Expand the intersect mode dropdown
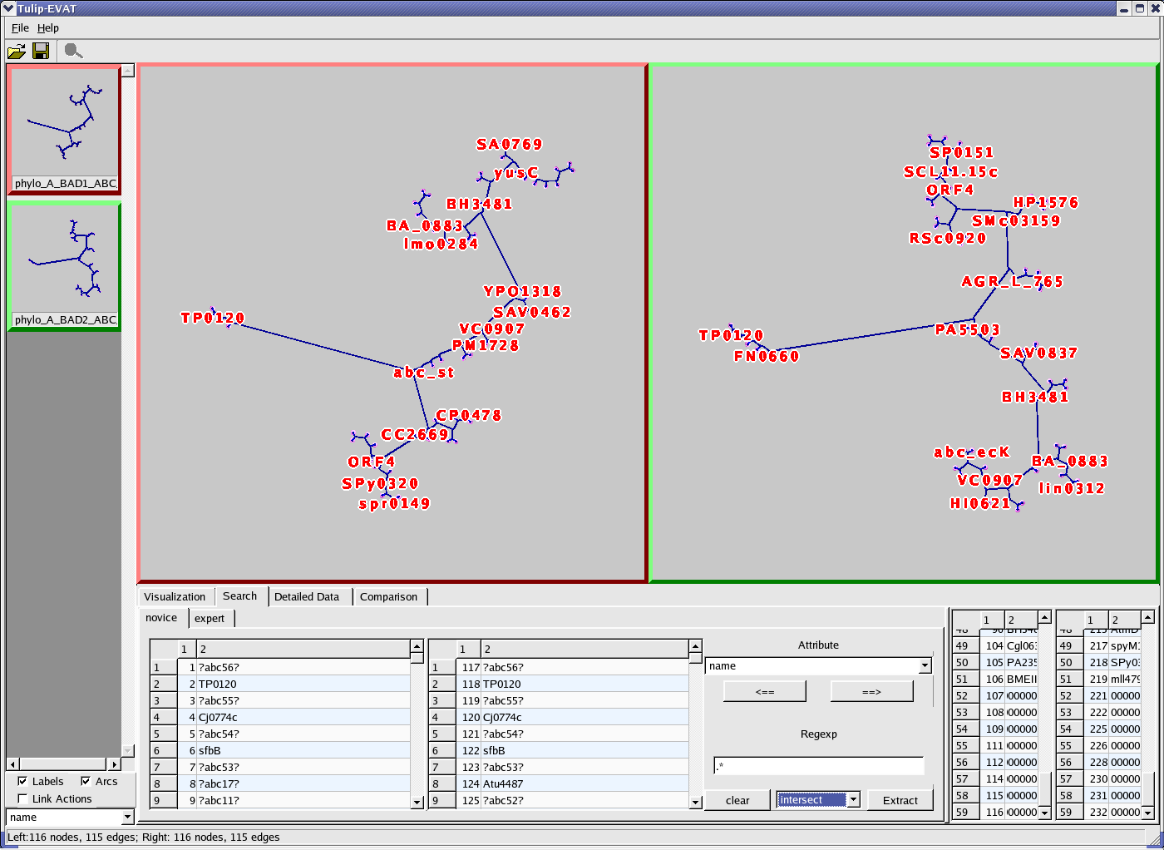 pyautogui.click(x=852, y=800)
